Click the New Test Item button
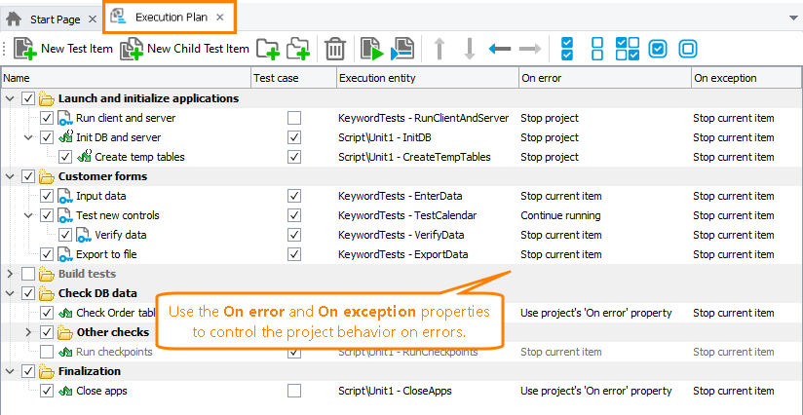Image resolution: width=803 pixels, height=415 pixels. point(64,49)
